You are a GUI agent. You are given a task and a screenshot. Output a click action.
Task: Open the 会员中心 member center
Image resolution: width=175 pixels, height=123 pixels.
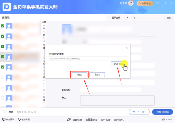145,3
